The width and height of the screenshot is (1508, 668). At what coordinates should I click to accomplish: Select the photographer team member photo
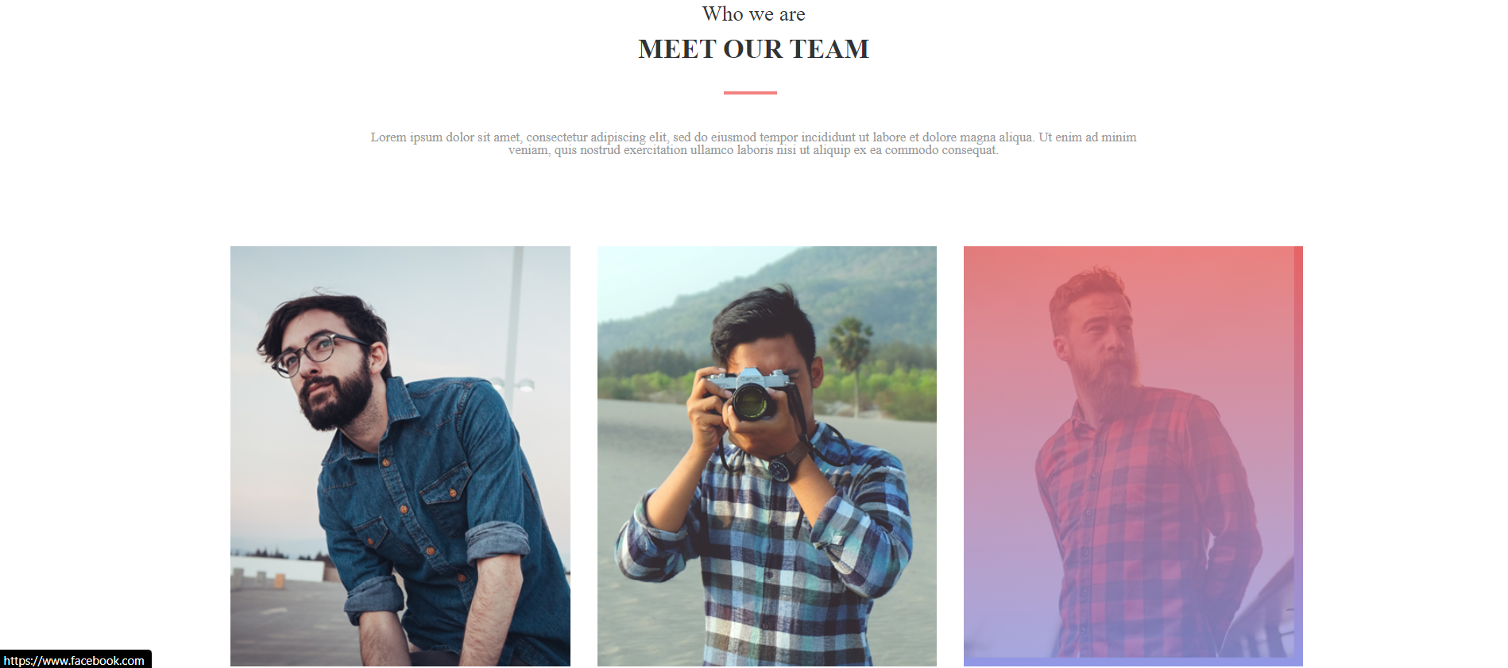tap(767, 456)
